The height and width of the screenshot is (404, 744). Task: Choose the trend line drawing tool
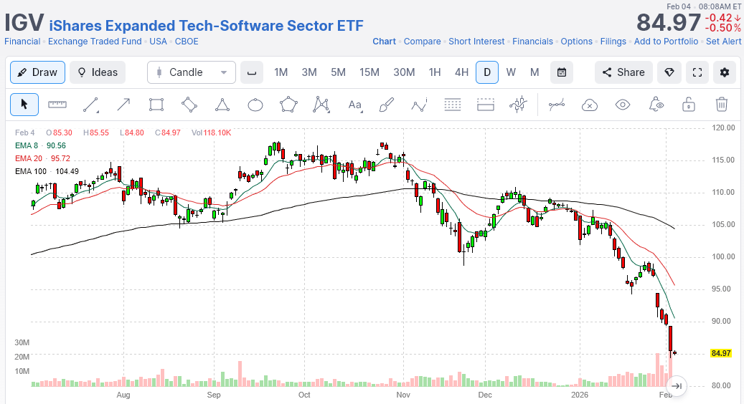[90, 105]
